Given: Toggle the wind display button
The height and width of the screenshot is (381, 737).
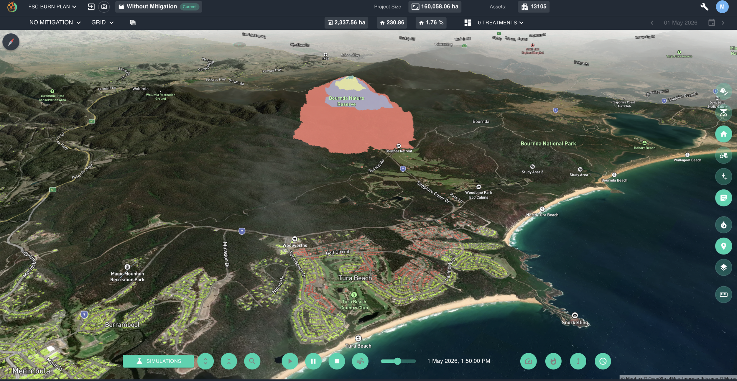Looking at the screenshot, I should coord(360,361).
